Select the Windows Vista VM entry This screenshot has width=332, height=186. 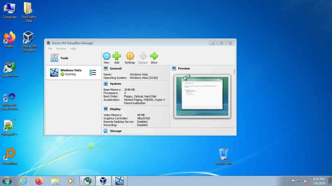click(74, 73)
